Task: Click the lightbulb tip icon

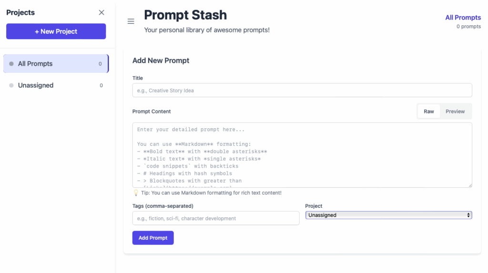Action: [136, 193]
